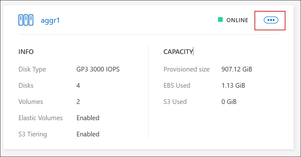
Task: Select the CAPACITY section heading
Action: pyautogui.click(x=178, y=52)
